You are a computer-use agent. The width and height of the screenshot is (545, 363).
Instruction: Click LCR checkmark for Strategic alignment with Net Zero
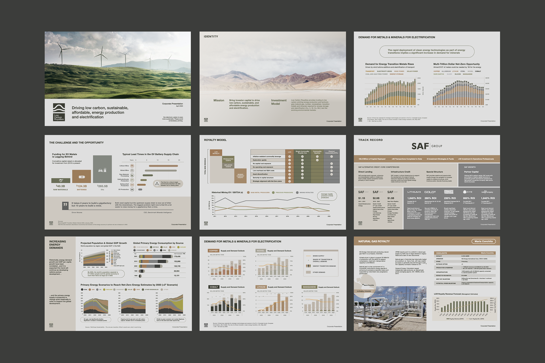coord(290,181)
